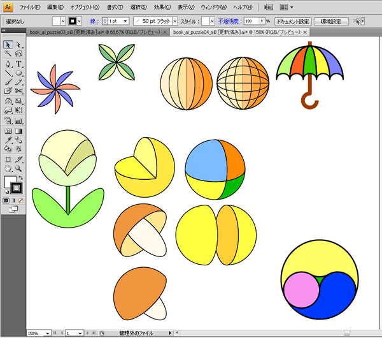The image size is (382, 338).
Task: Activate the Gradient fill mode button
Action: 13,200
